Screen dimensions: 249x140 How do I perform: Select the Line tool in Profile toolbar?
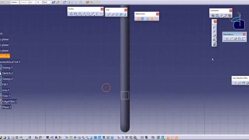point(93,14)
